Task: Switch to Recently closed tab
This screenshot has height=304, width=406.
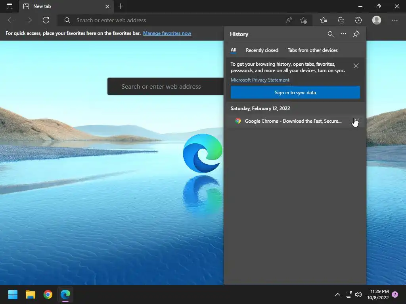Action: point(262,50)
